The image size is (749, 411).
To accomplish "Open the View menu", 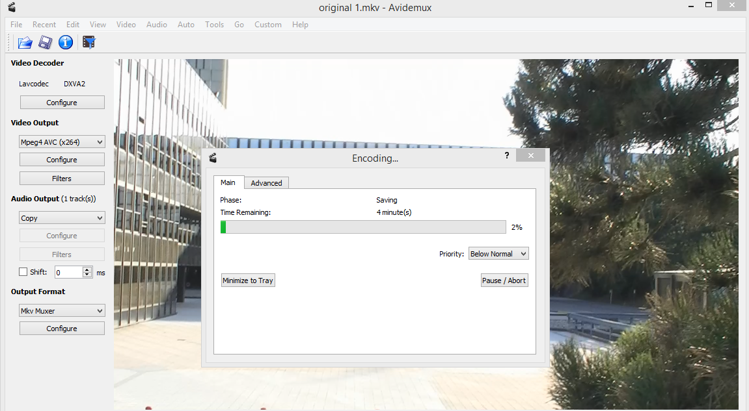I will (x=98, y=24).
